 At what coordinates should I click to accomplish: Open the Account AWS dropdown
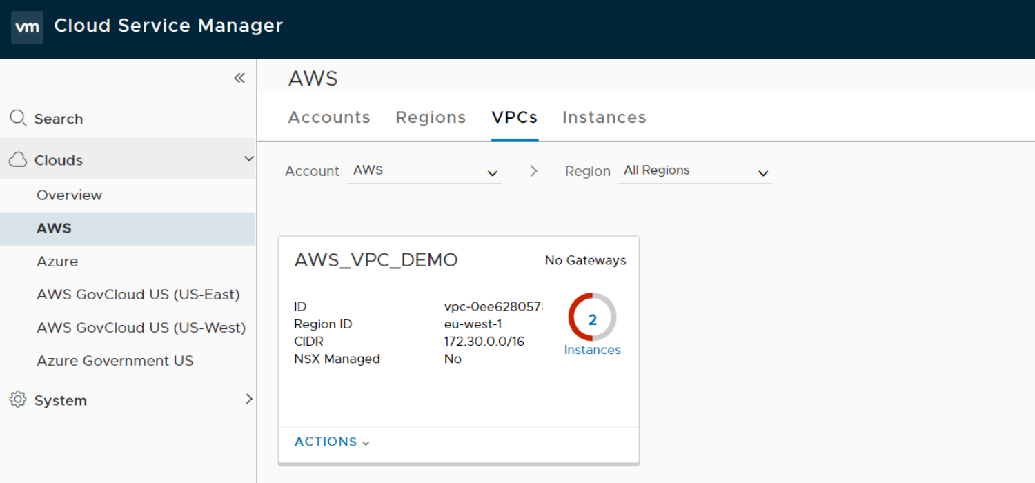[x=424, y=171]
